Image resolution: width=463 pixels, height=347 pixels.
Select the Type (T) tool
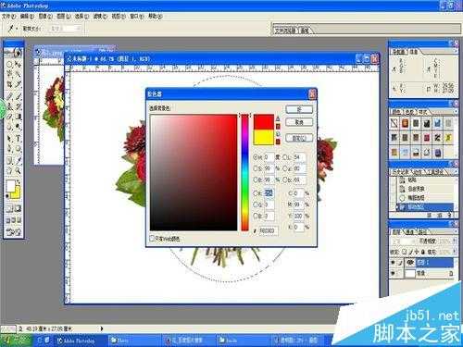pyautogui.click(x=19, y=139)
